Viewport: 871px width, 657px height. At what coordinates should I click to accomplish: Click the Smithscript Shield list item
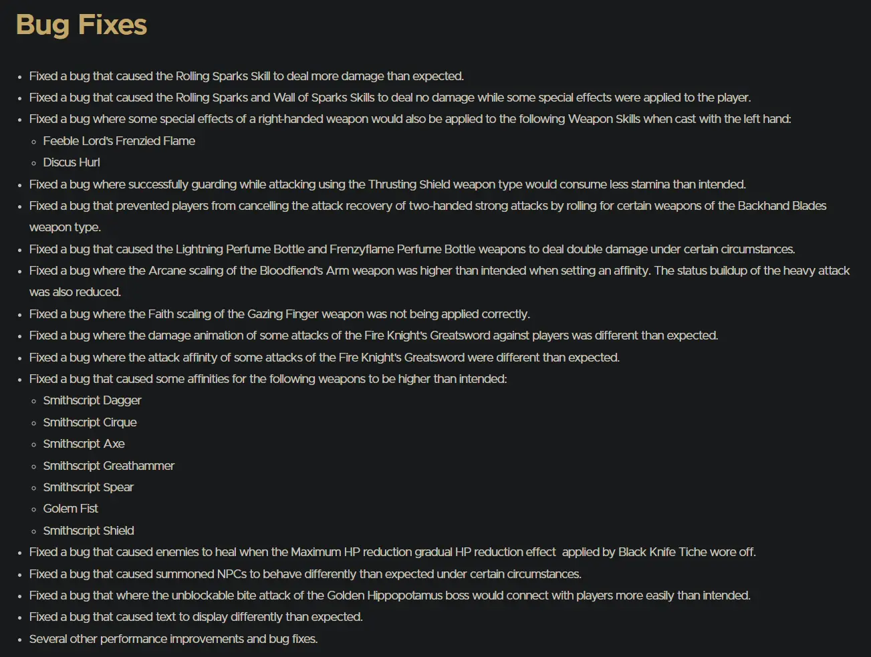(89, 531)
